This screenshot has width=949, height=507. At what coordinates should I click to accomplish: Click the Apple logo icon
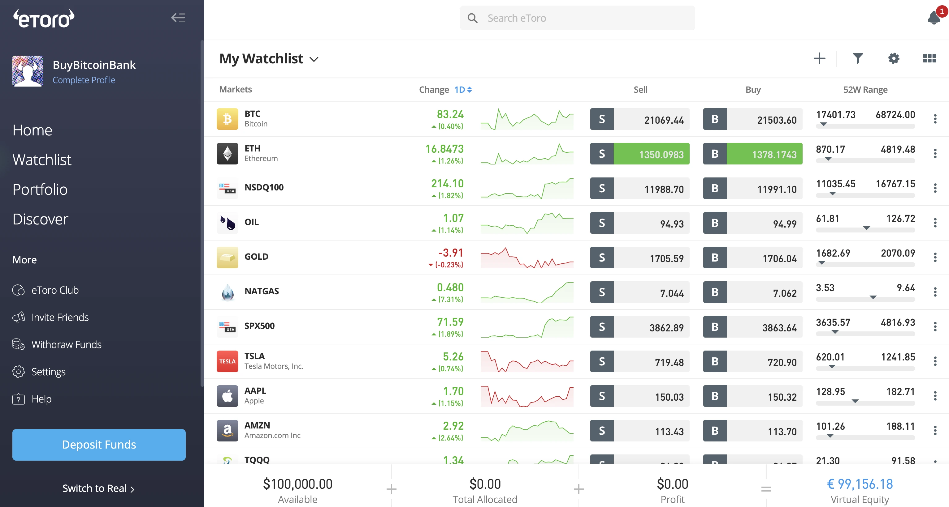(x=227, y=396)
